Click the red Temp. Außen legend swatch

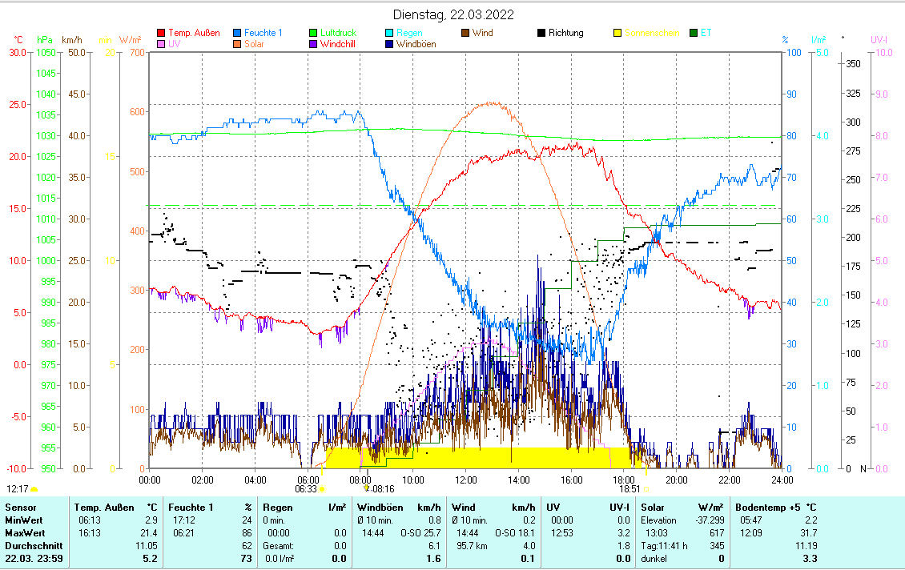tap(161, 33)
